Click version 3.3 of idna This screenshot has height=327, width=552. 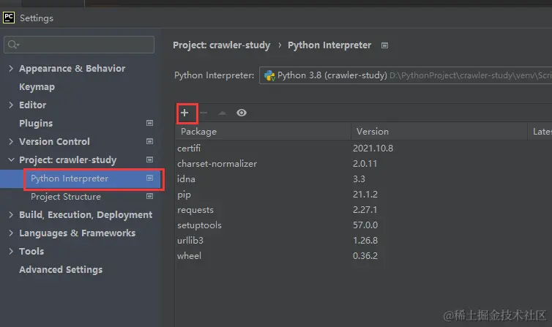pos(359,179)
